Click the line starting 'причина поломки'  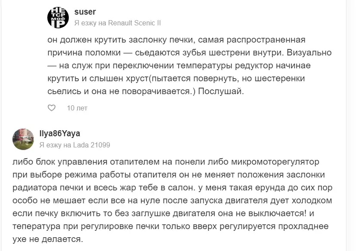(x=189, y=52)
